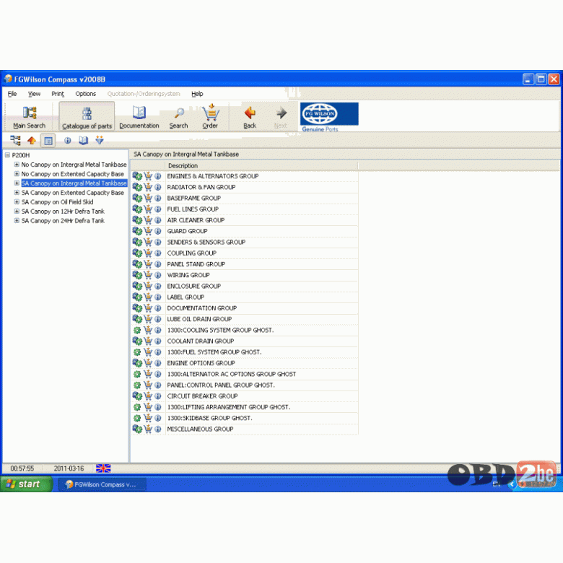This screenshot has height=563, width=563.
Task: Expand SA Canopy on 24Hr Defra Tank
Action: click(x=17, y=220)
